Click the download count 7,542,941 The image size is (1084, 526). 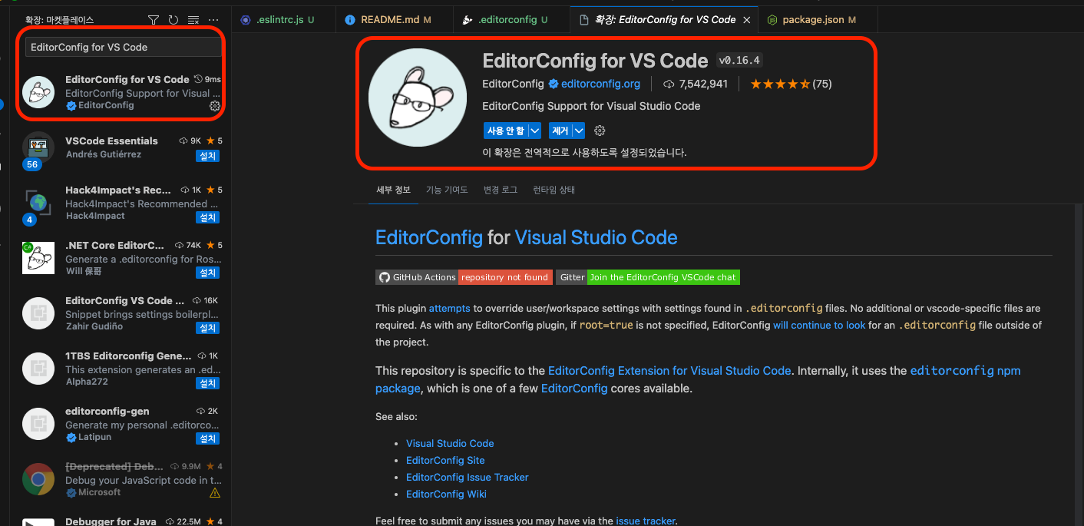[703, 84]
